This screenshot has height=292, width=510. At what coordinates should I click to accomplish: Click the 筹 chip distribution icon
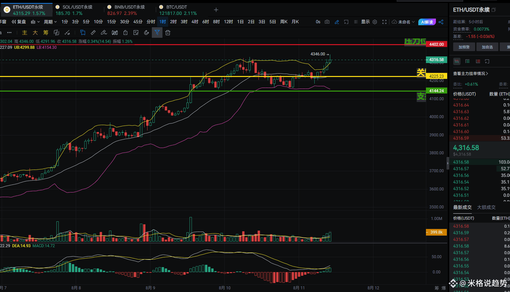(46, 33)
